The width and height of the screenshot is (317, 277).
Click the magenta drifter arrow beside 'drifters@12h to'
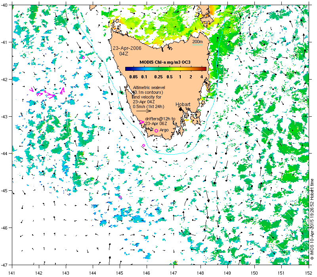pyautogui.click(x=141, y=122)
